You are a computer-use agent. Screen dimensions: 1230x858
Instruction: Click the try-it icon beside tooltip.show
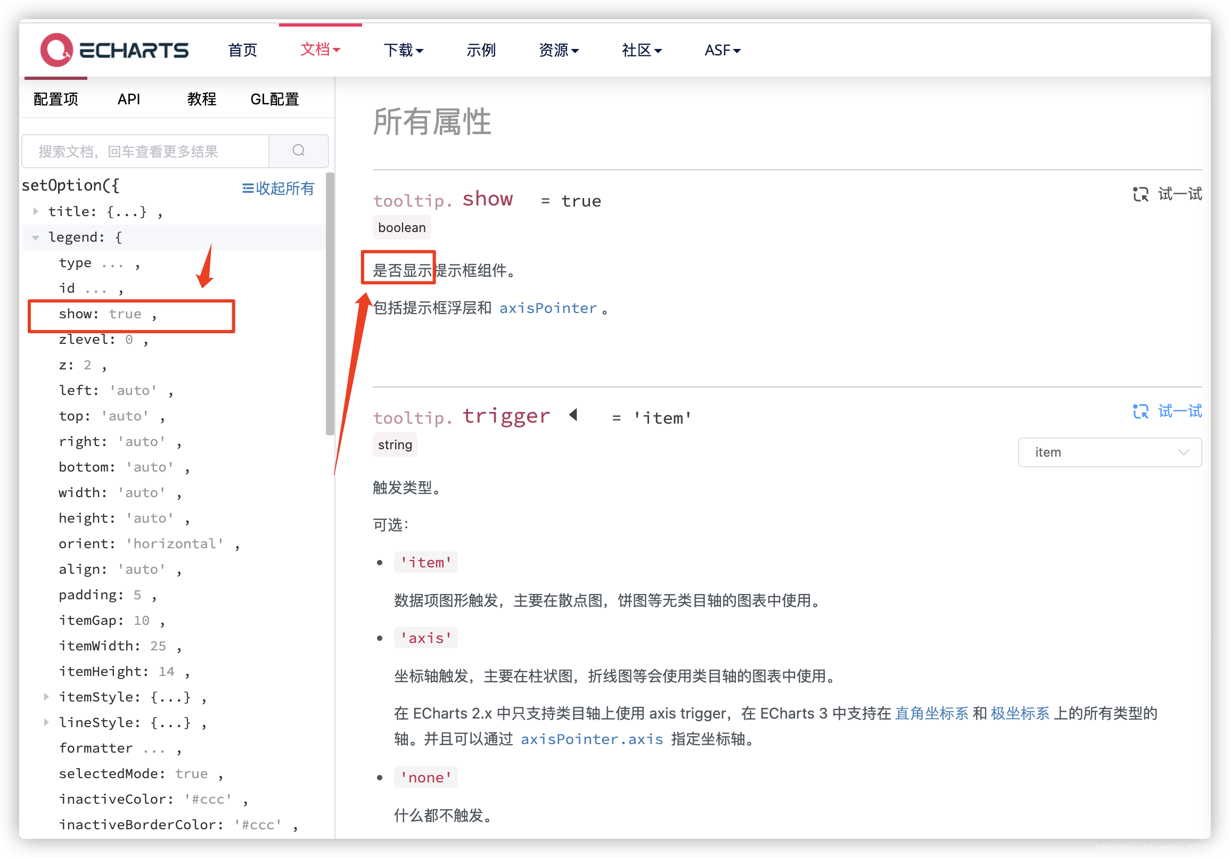coord(1141,194)
